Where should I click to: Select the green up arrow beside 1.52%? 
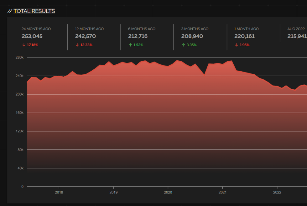130,45
